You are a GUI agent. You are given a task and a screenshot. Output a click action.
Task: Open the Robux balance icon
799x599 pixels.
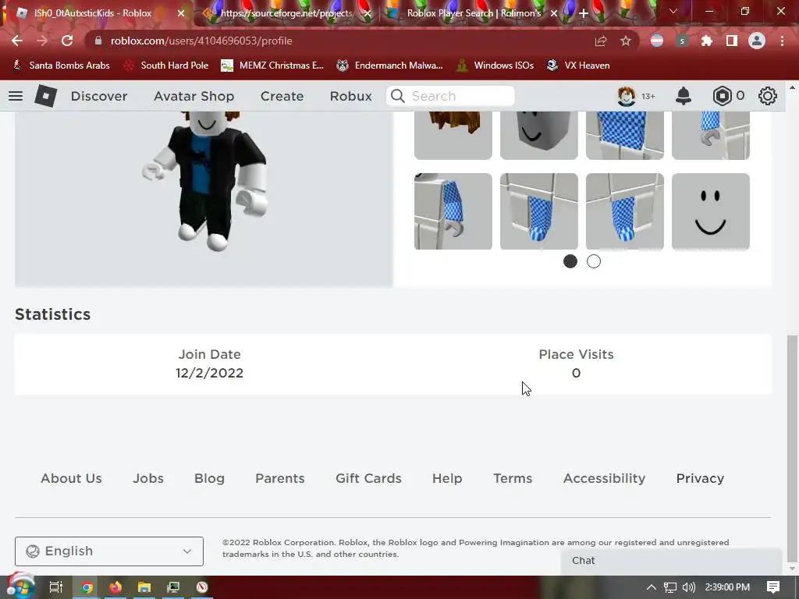pos(722,96)
